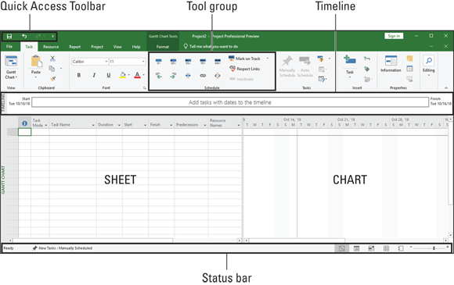Click the Split Task icon
454x285 pixels.
coord(188,76)
